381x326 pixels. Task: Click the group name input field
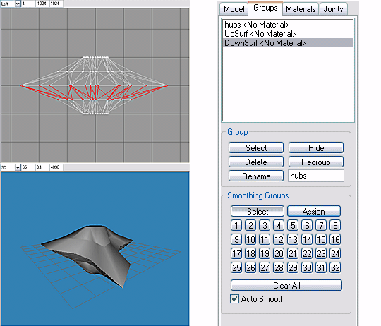tap(316, 176)
